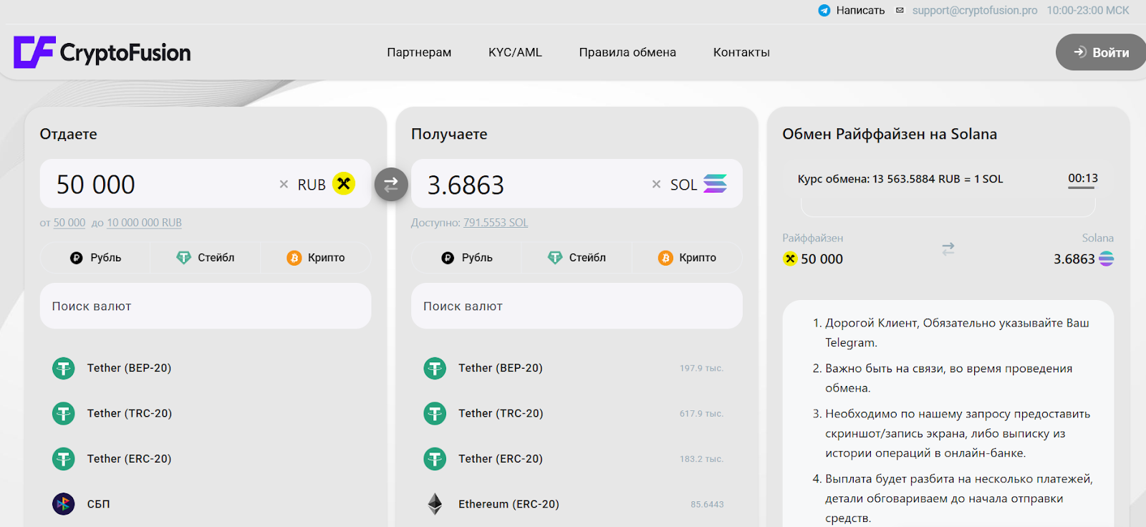Click the Поиск валют field under Отдаете
The height and width of the screenshot is (527, 1146).
[x=206, y=306]
